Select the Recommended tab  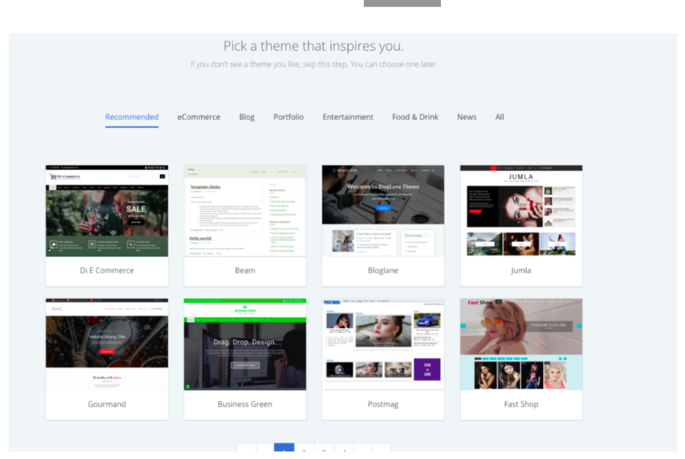[x=132, y=117]
